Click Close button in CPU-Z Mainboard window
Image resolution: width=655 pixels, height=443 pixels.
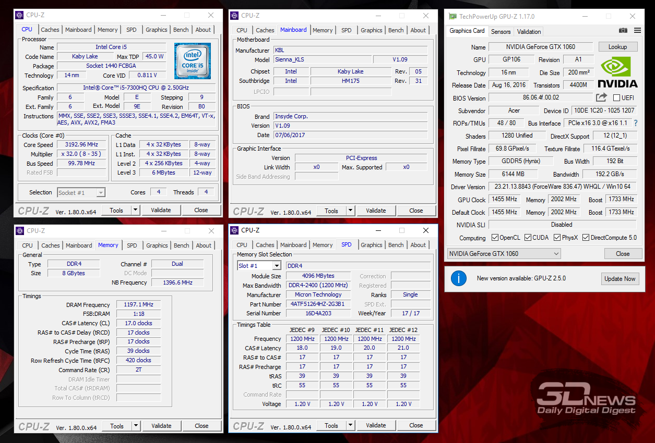tap(416, 211)
